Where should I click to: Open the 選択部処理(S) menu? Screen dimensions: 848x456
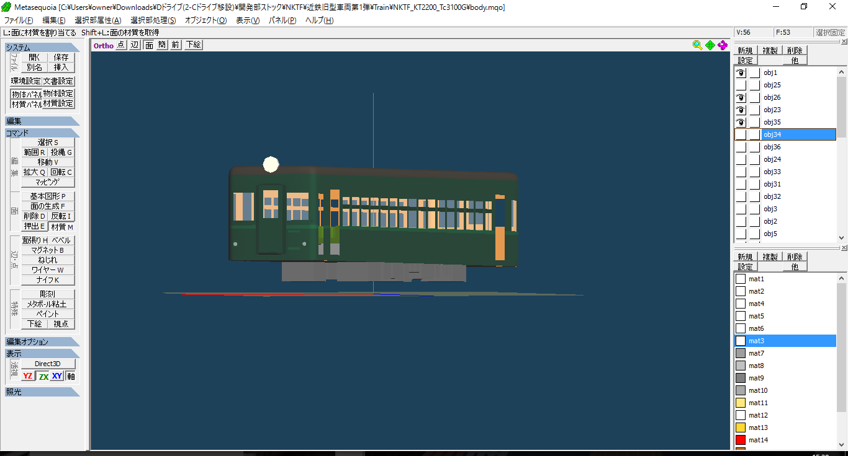click(x=153, y=20)
